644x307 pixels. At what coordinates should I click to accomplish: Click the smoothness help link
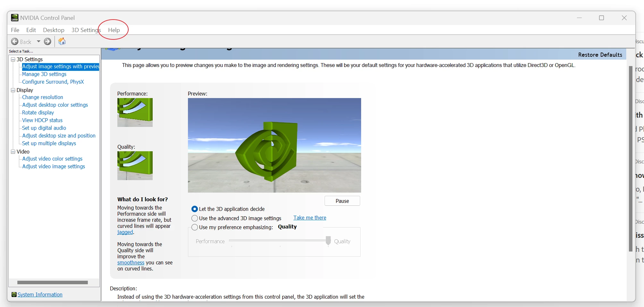(131, 262)
